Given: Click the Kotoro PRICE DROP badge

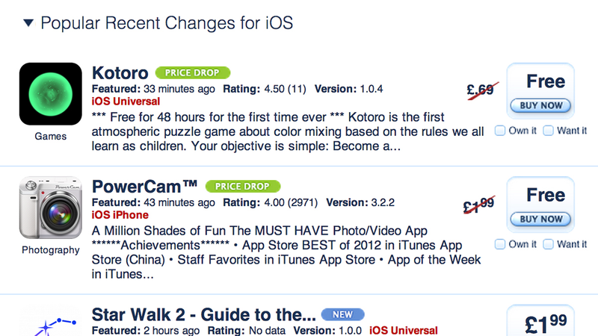Looking at the screenshot, I should pos(193,72).
